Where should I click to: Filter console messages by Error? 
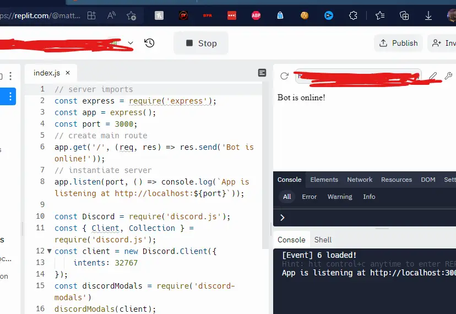[309, 197]
